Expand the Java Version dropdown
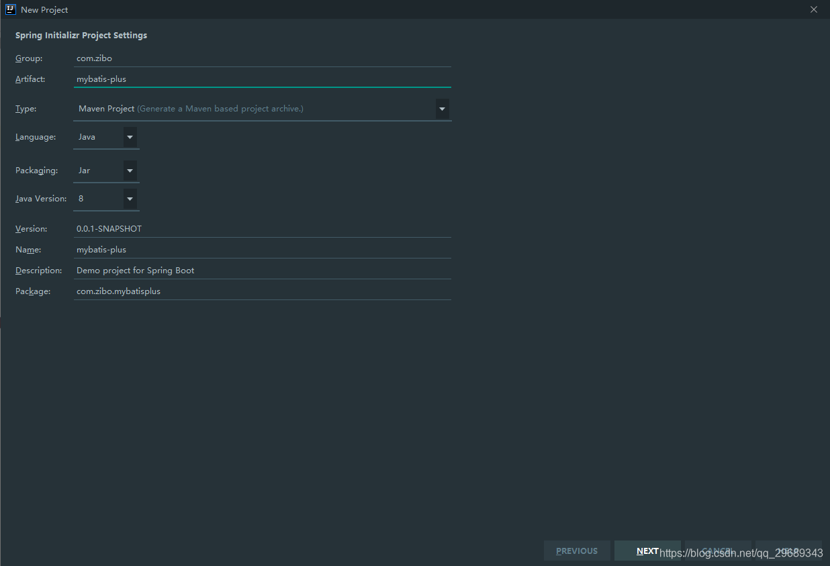The image size is (830, 566). click(x=130, y=199)
